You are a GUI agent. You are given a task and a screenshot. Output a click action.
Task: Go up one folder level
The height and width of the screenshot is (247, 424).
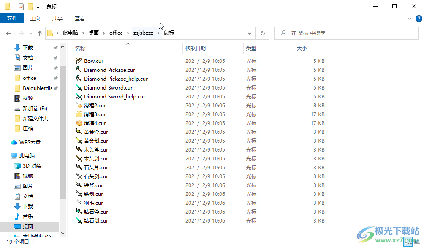[x=40, y=33]
